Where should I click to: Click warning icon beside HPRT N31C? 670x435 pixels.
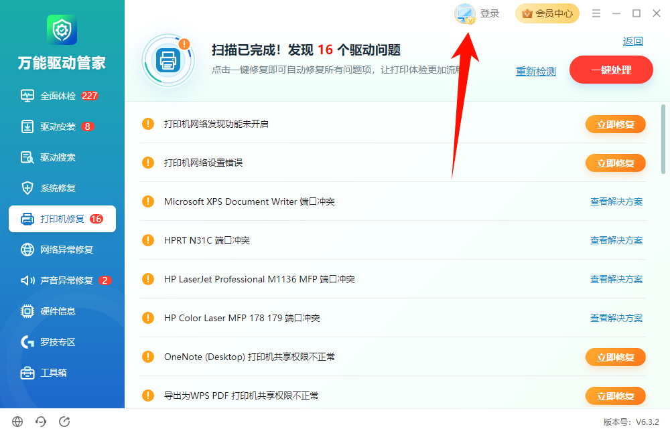coord(148,240)
